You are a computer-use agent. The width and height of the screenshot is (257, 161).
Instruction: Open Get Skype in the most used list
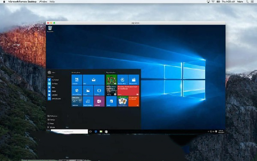(x=53, y=84)
